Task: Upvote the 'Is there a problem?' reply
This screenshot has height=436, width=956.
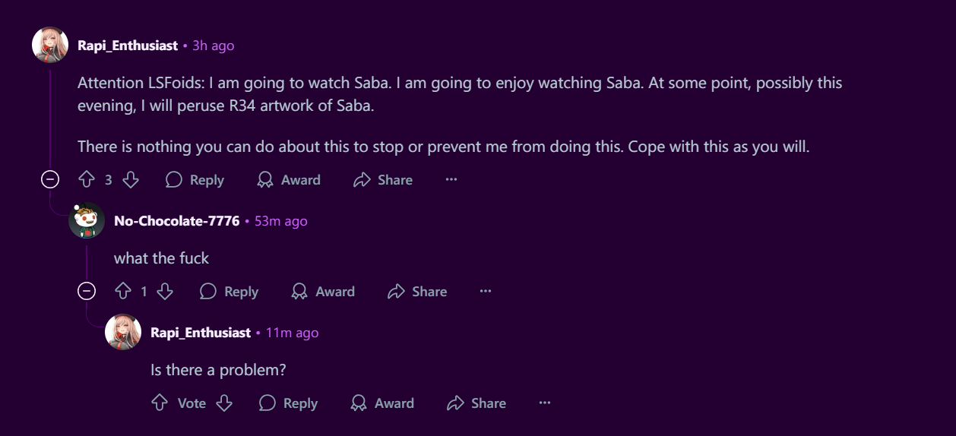Action: (160, 403)
